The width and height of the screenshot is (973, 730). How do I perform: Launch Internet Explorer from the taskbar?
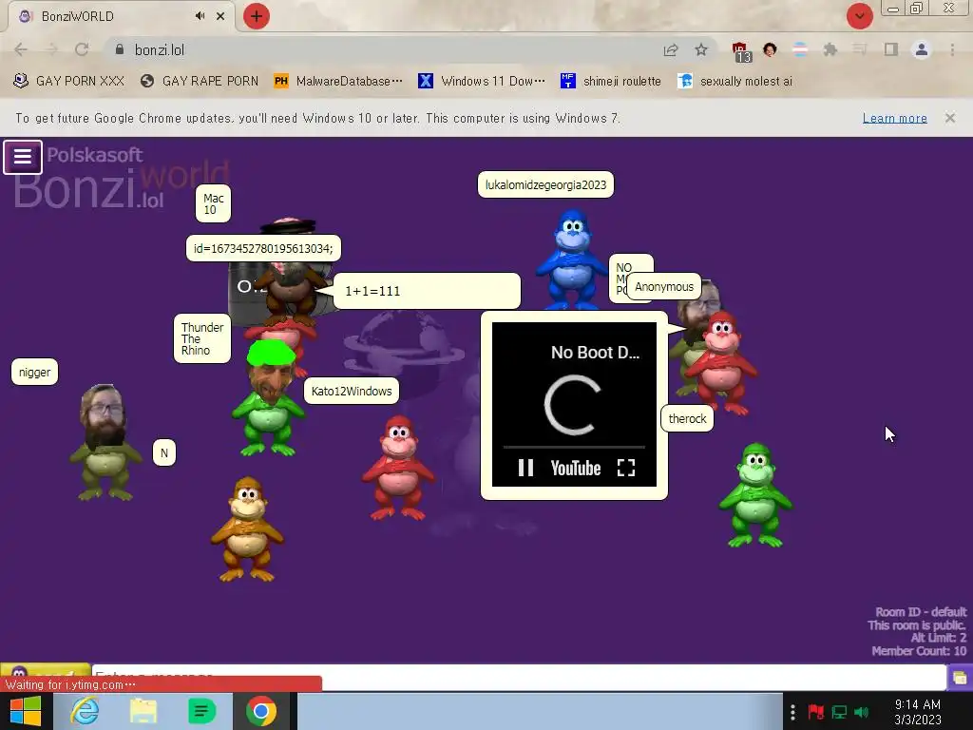pyautogui.click(x=85, y=711)
